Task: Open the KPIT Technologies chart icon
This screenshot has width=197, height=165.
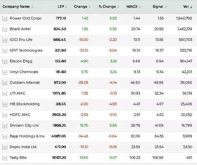Action: click(5, 51)
